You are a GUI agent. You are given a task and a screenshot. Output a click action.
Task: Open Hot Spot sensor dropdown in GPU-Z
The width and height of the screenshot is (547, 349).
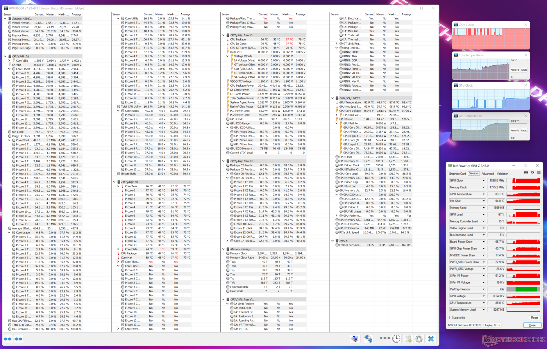(484, 201)
